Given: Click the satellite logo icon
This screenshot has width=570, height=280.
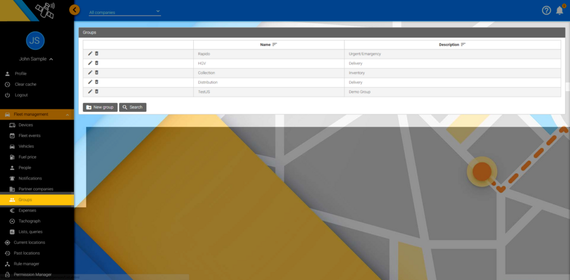Looking at the screenshot, I should pos(45,11).
